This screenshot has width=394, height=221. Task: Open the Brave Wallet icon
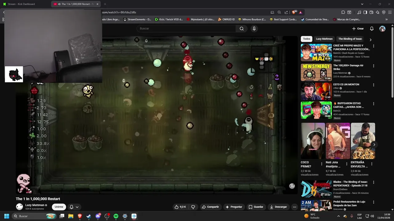point(372,12)
